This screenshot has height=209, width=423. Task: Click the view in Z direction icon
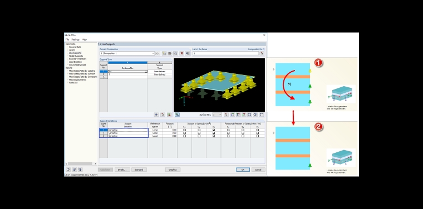(x=244, y=115)
